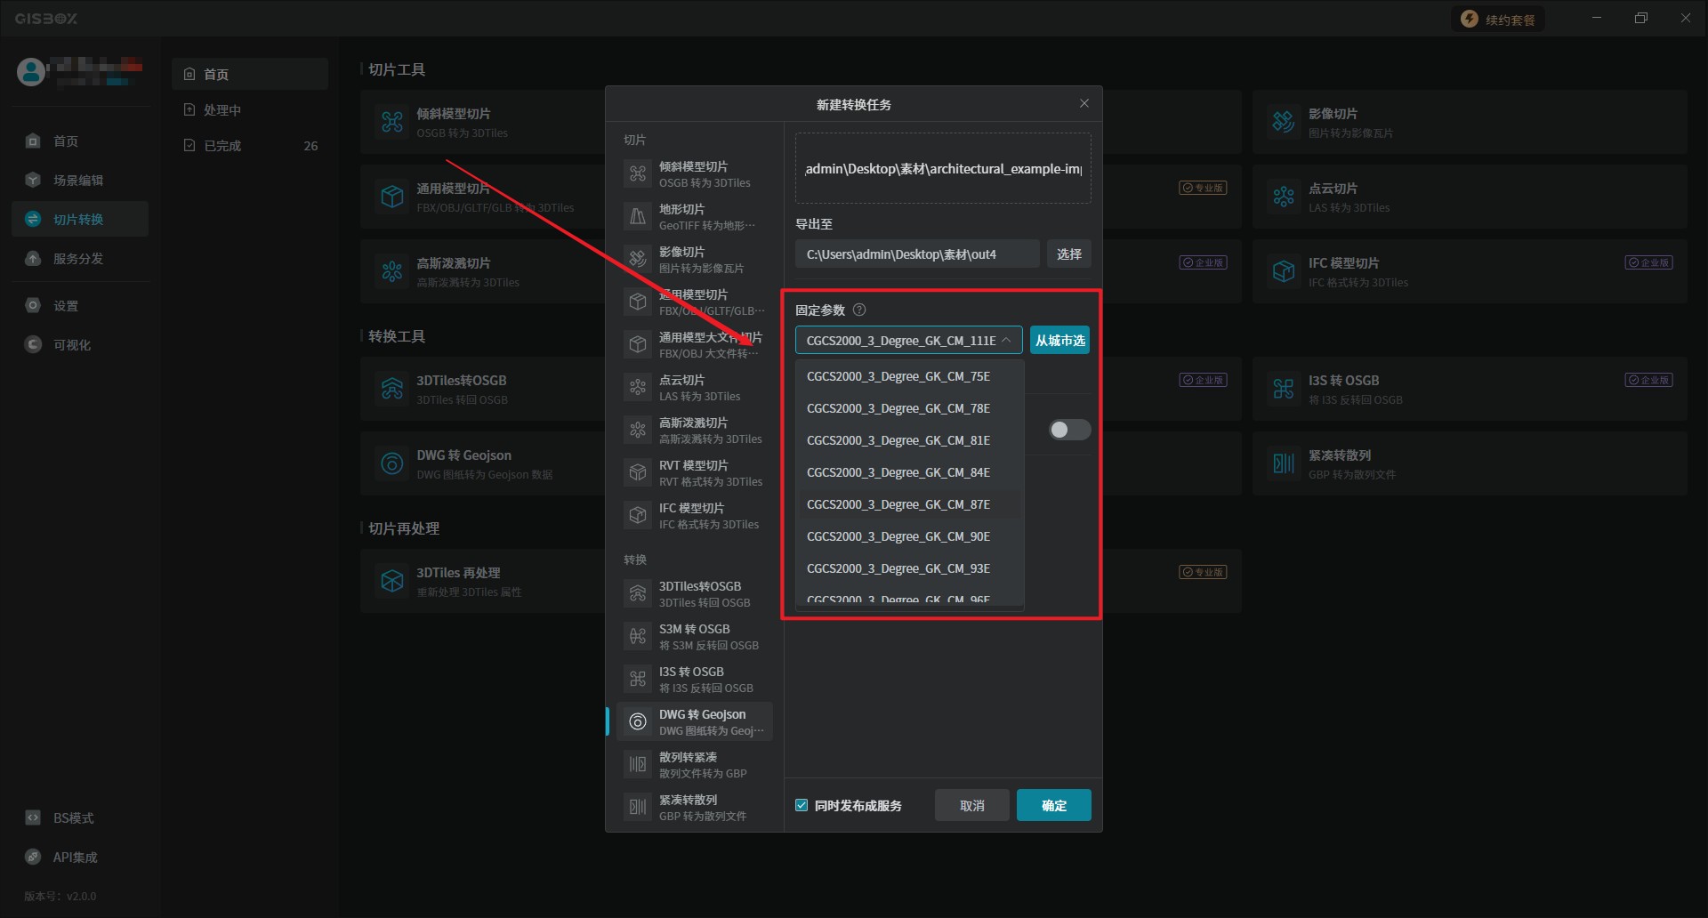Click the export path input field

tap(916, 254)
